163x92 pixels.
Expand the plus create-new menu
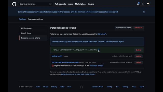click(143, 4)
